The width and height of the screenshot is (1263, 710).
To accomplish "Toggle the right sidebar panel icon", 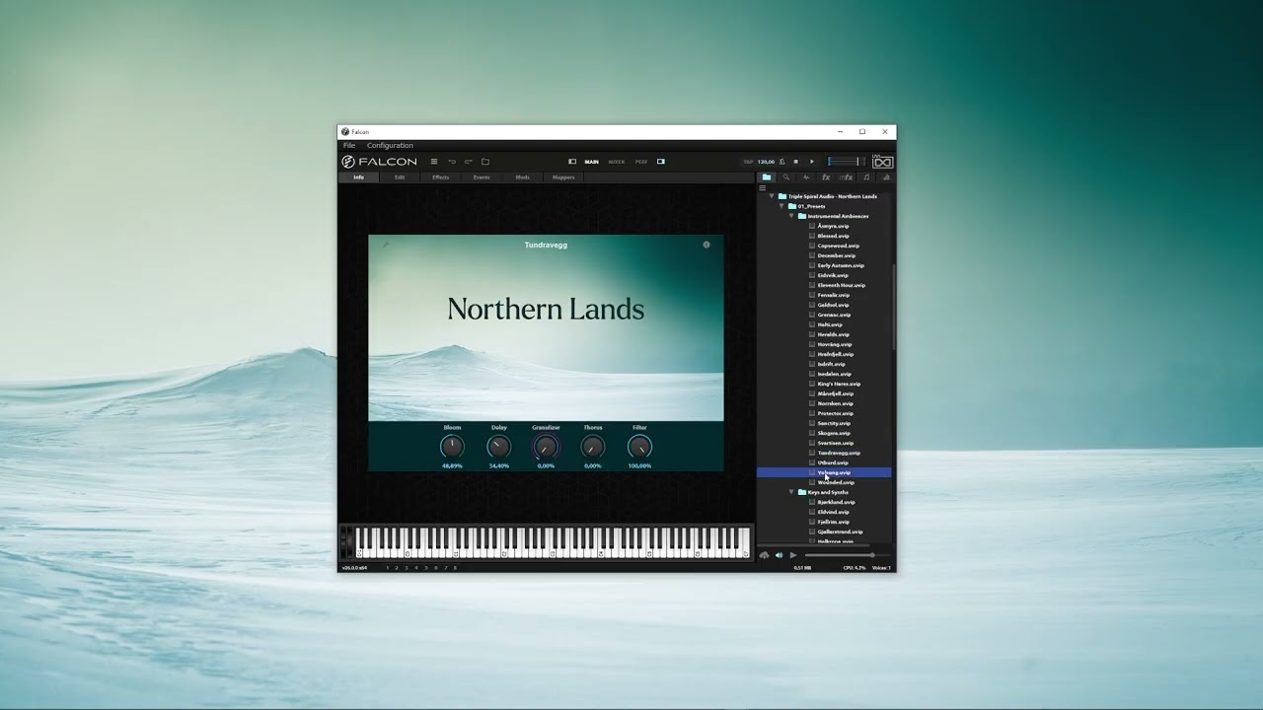I will [661, 162].
